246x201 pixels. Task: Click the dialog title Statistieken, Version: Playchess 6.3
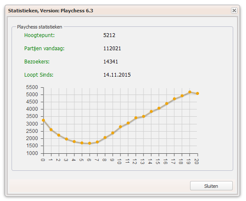click(x=50, y=11)
